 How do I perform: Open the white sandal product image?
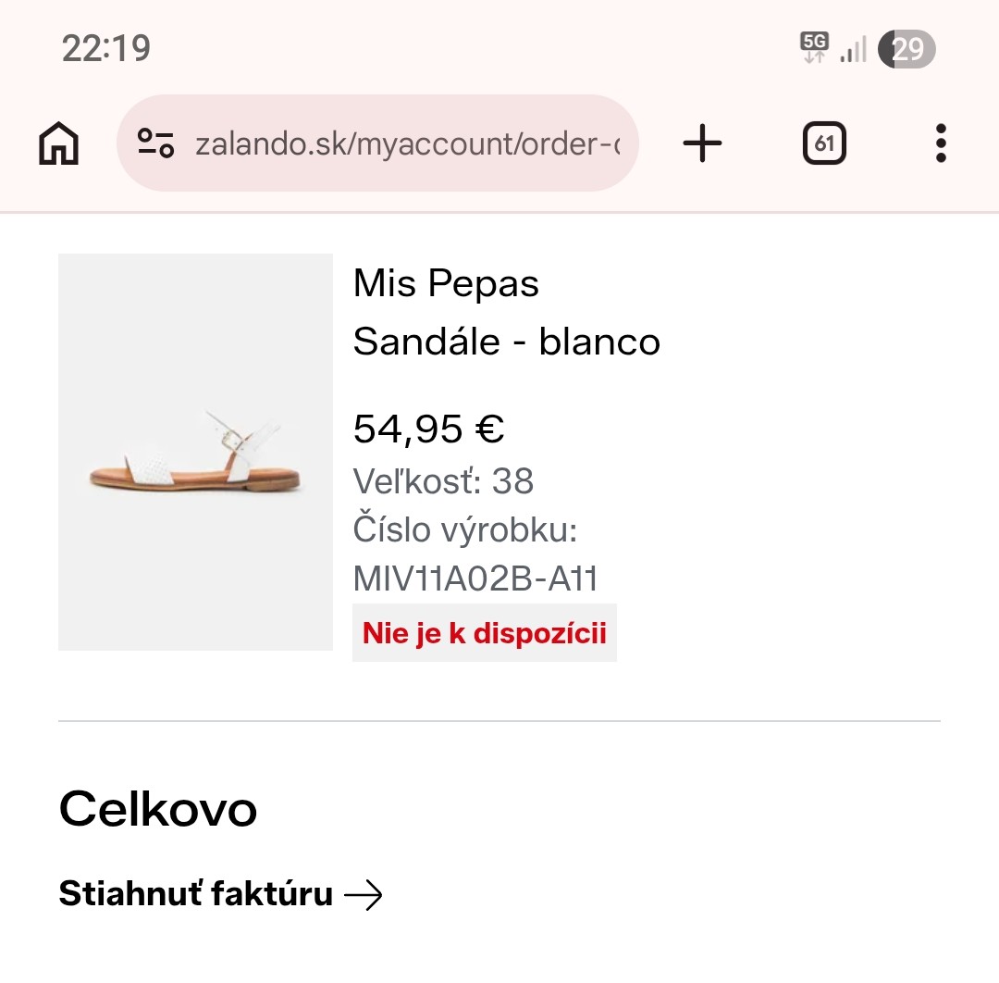click(x=195, y=452)
